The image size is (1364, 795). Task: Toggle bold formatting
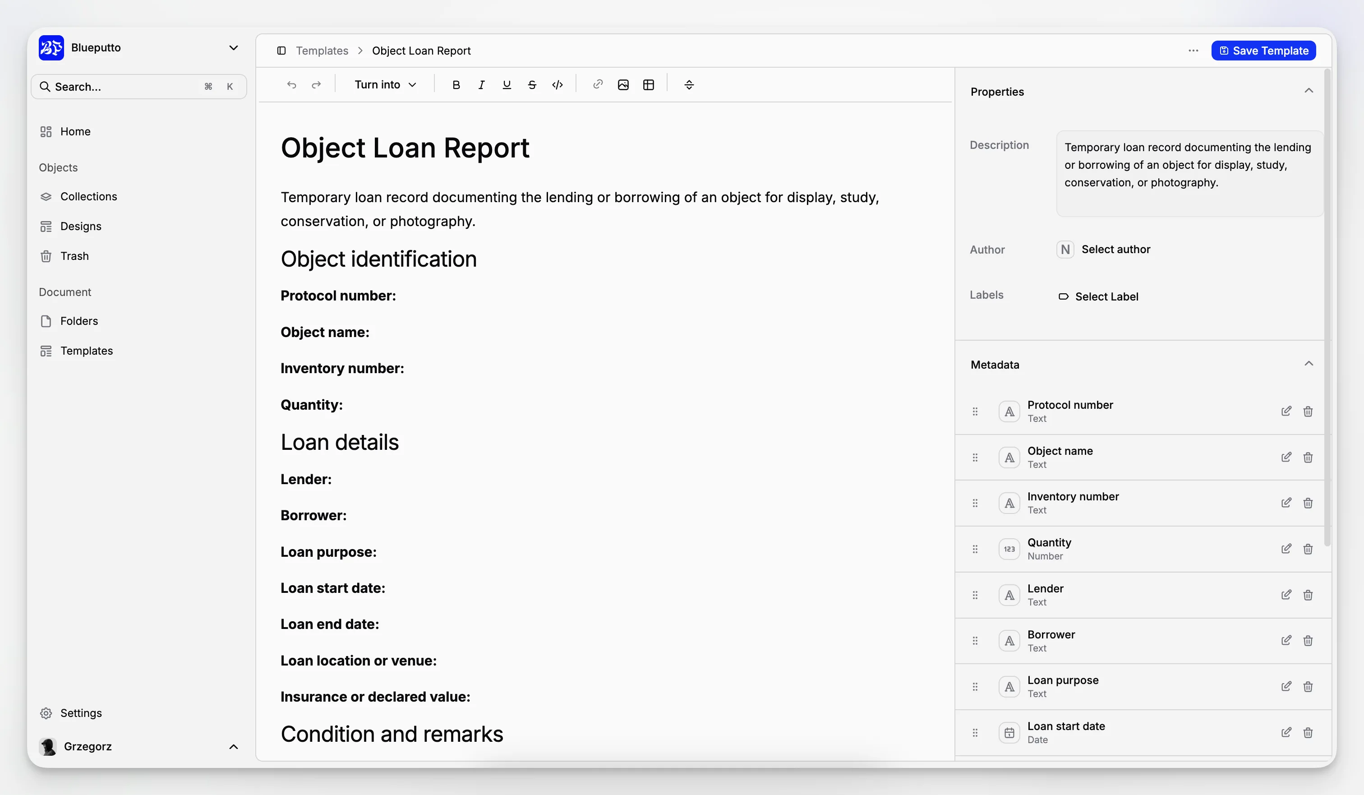[456, 84]
